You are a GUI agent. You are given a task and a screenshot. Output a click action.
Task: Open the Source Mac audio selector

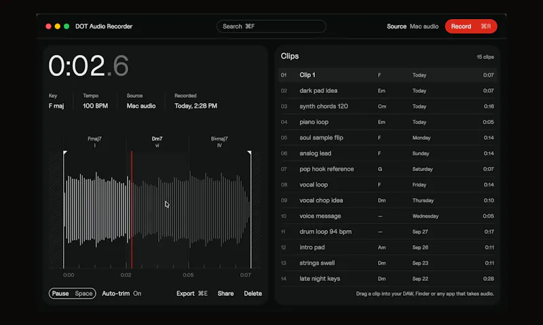click(413, 26)
